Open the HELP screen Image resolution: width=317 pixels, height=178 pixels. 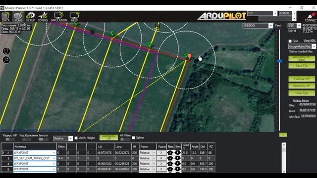(x=74, y=16)
